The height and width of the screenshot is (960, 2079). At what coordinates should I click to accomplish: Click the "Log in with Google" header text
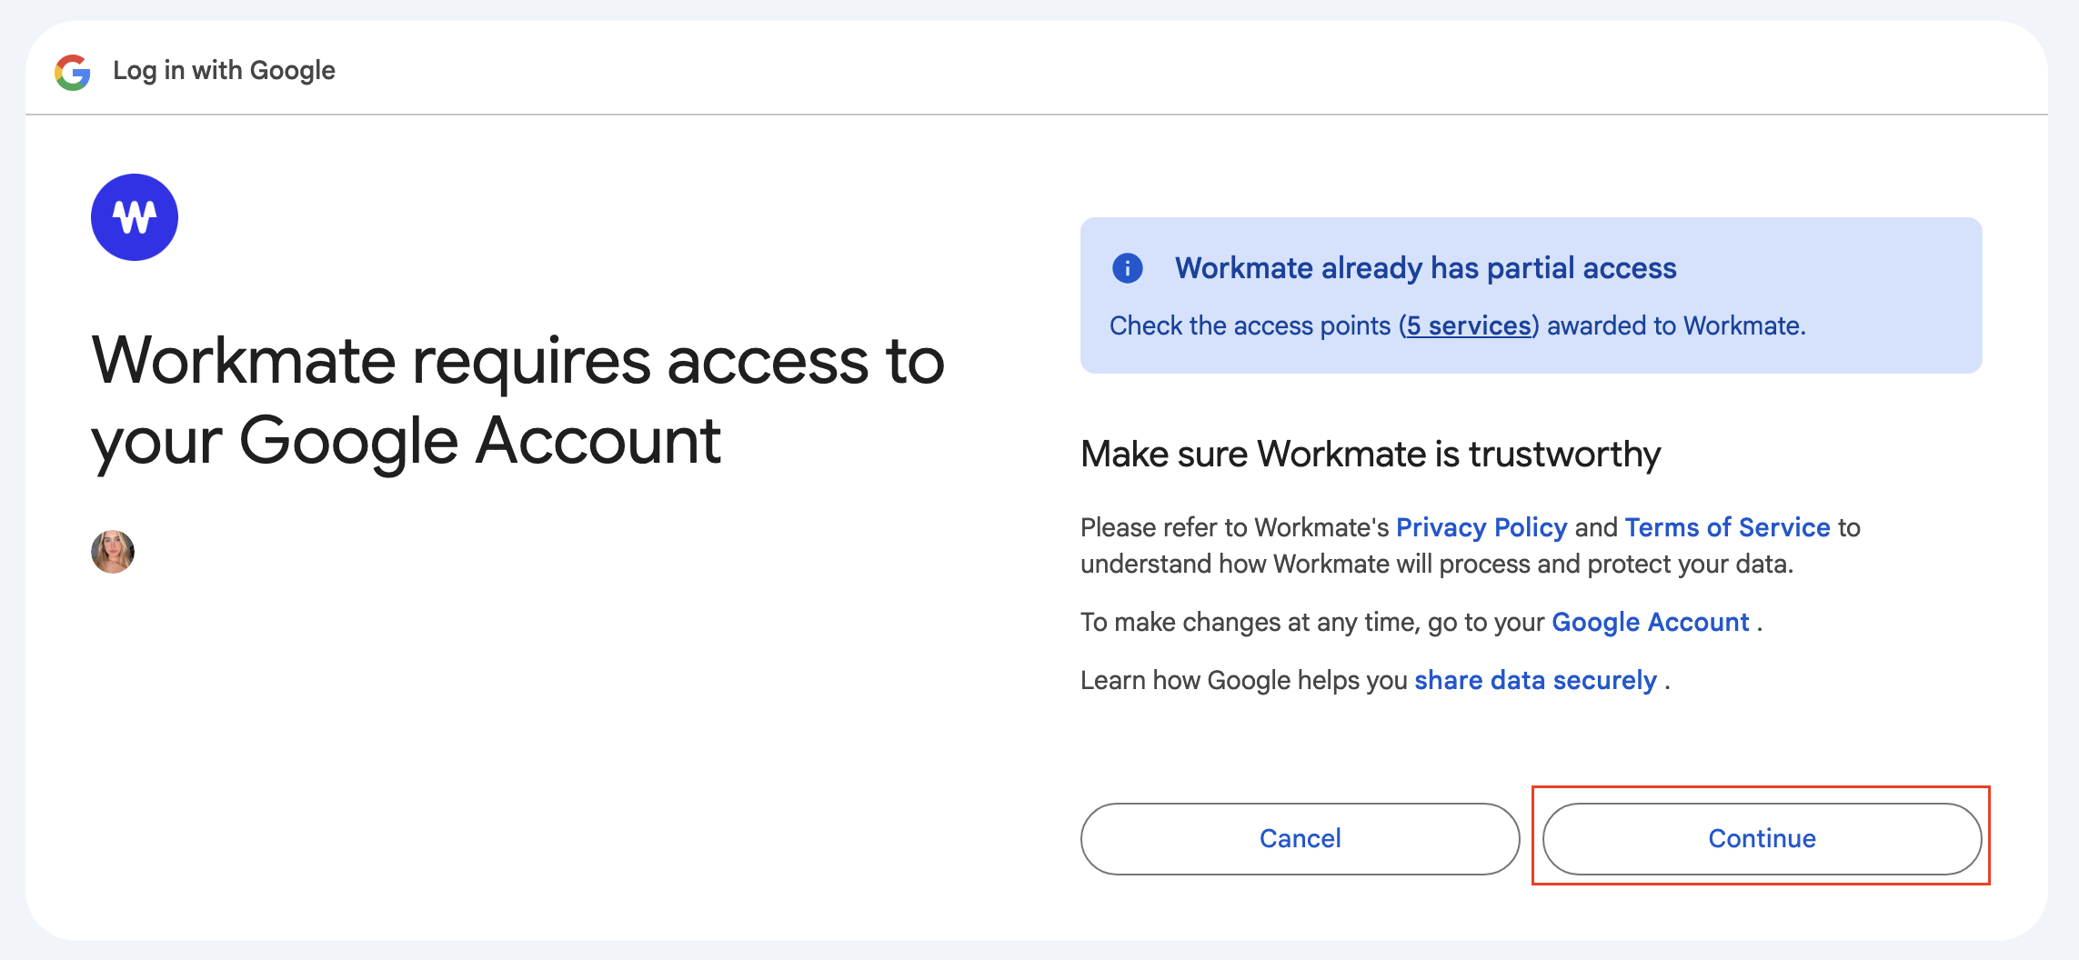pyautogui.click(x=224, y=71)
